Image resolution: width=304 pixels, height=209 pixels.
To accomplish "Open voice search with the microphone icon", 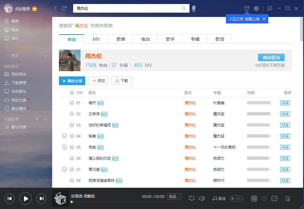I will [194, 9].
